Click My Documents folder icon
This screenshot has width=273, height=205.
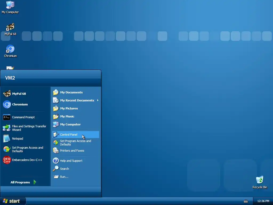(x=56, y=92)
